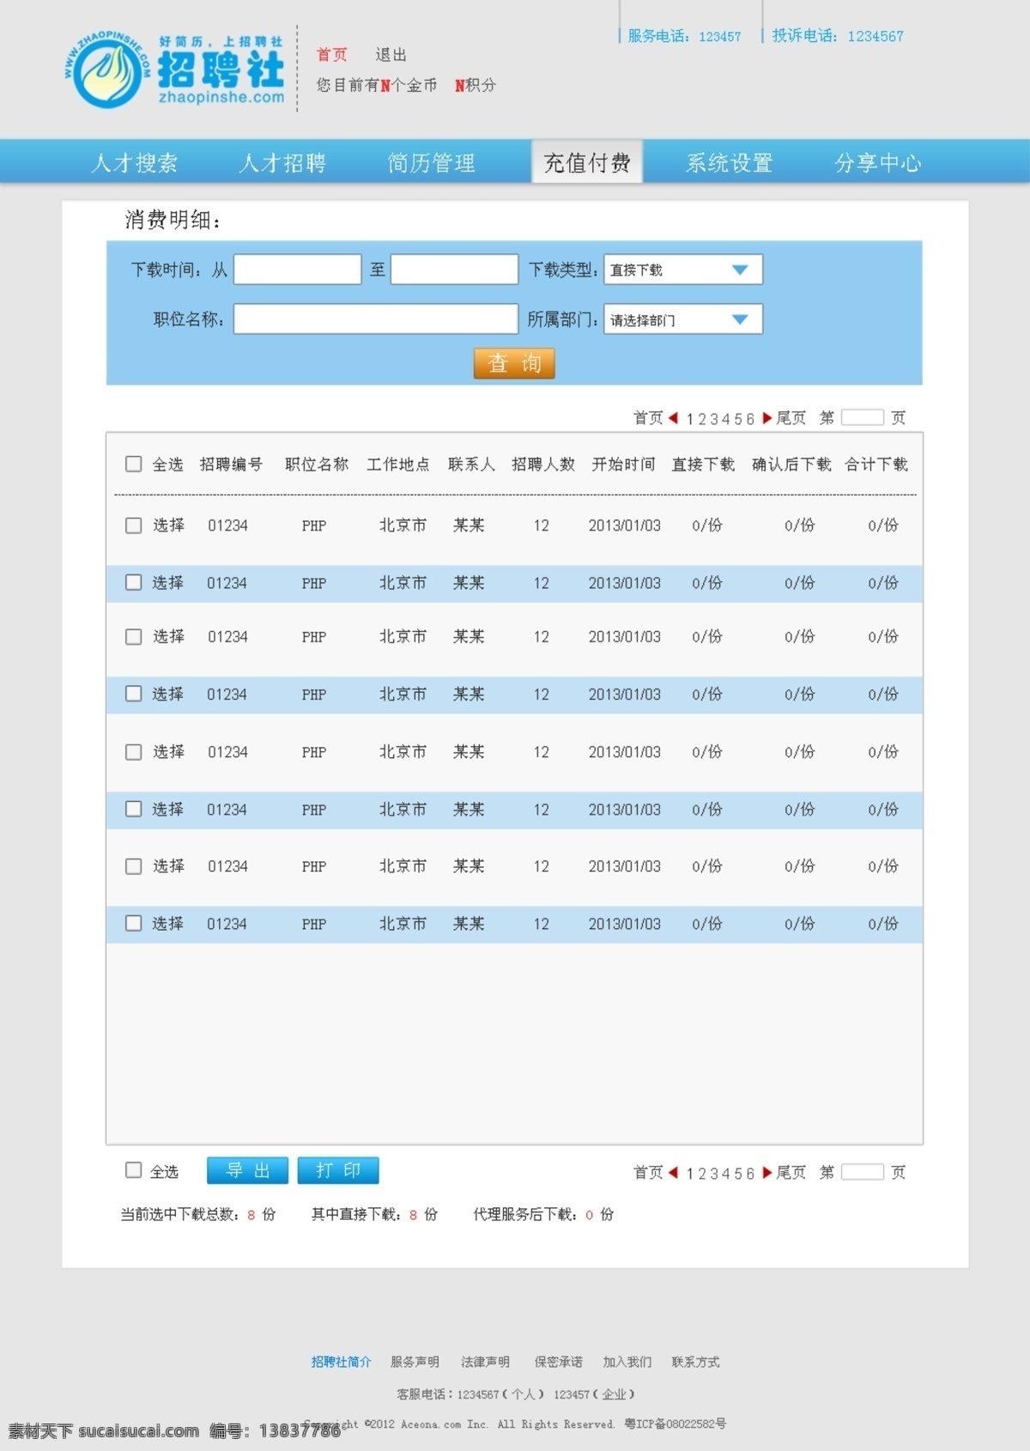Tick the 选择 checkbox in the sixth row
1030x1451 pixels.
point(133,809)
